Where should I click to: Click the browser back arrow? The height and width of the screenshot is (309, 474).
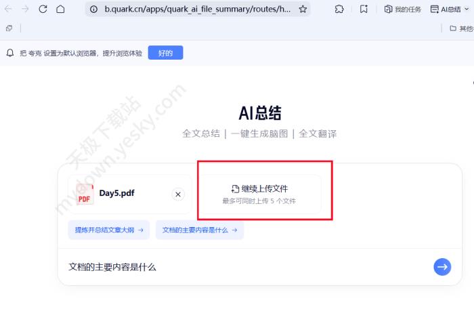coord(9,9)
